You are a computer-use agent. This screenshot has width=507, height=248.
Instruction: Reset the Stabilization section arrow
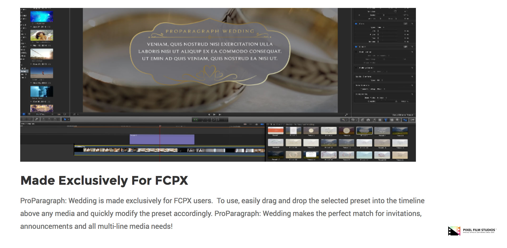(x=412, y=52)
